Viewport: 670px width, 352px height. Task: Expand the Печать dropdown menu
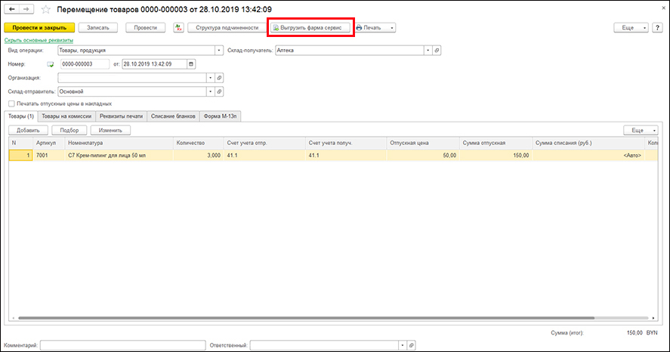tap(392, 28)
